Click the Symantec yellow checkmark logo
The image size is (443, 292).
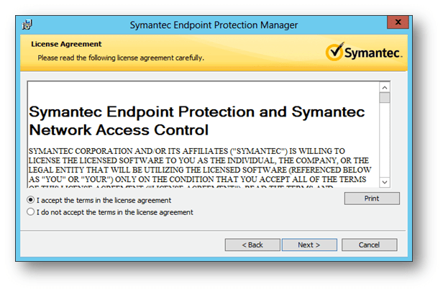tap(335, 52)
